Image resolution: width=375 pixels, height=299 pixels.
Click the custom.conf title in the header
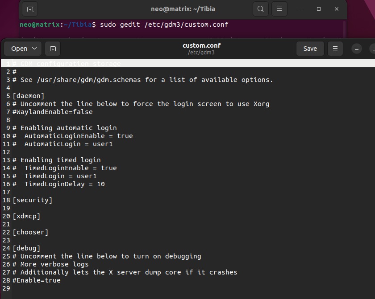[x=201, y=45]
